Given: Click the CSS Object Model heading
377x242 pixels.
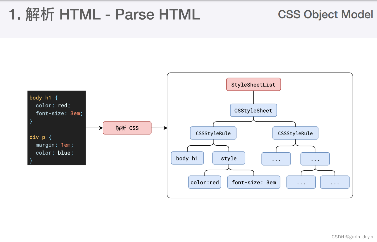Looking at the screenshot, I should (x=325, y=14).
